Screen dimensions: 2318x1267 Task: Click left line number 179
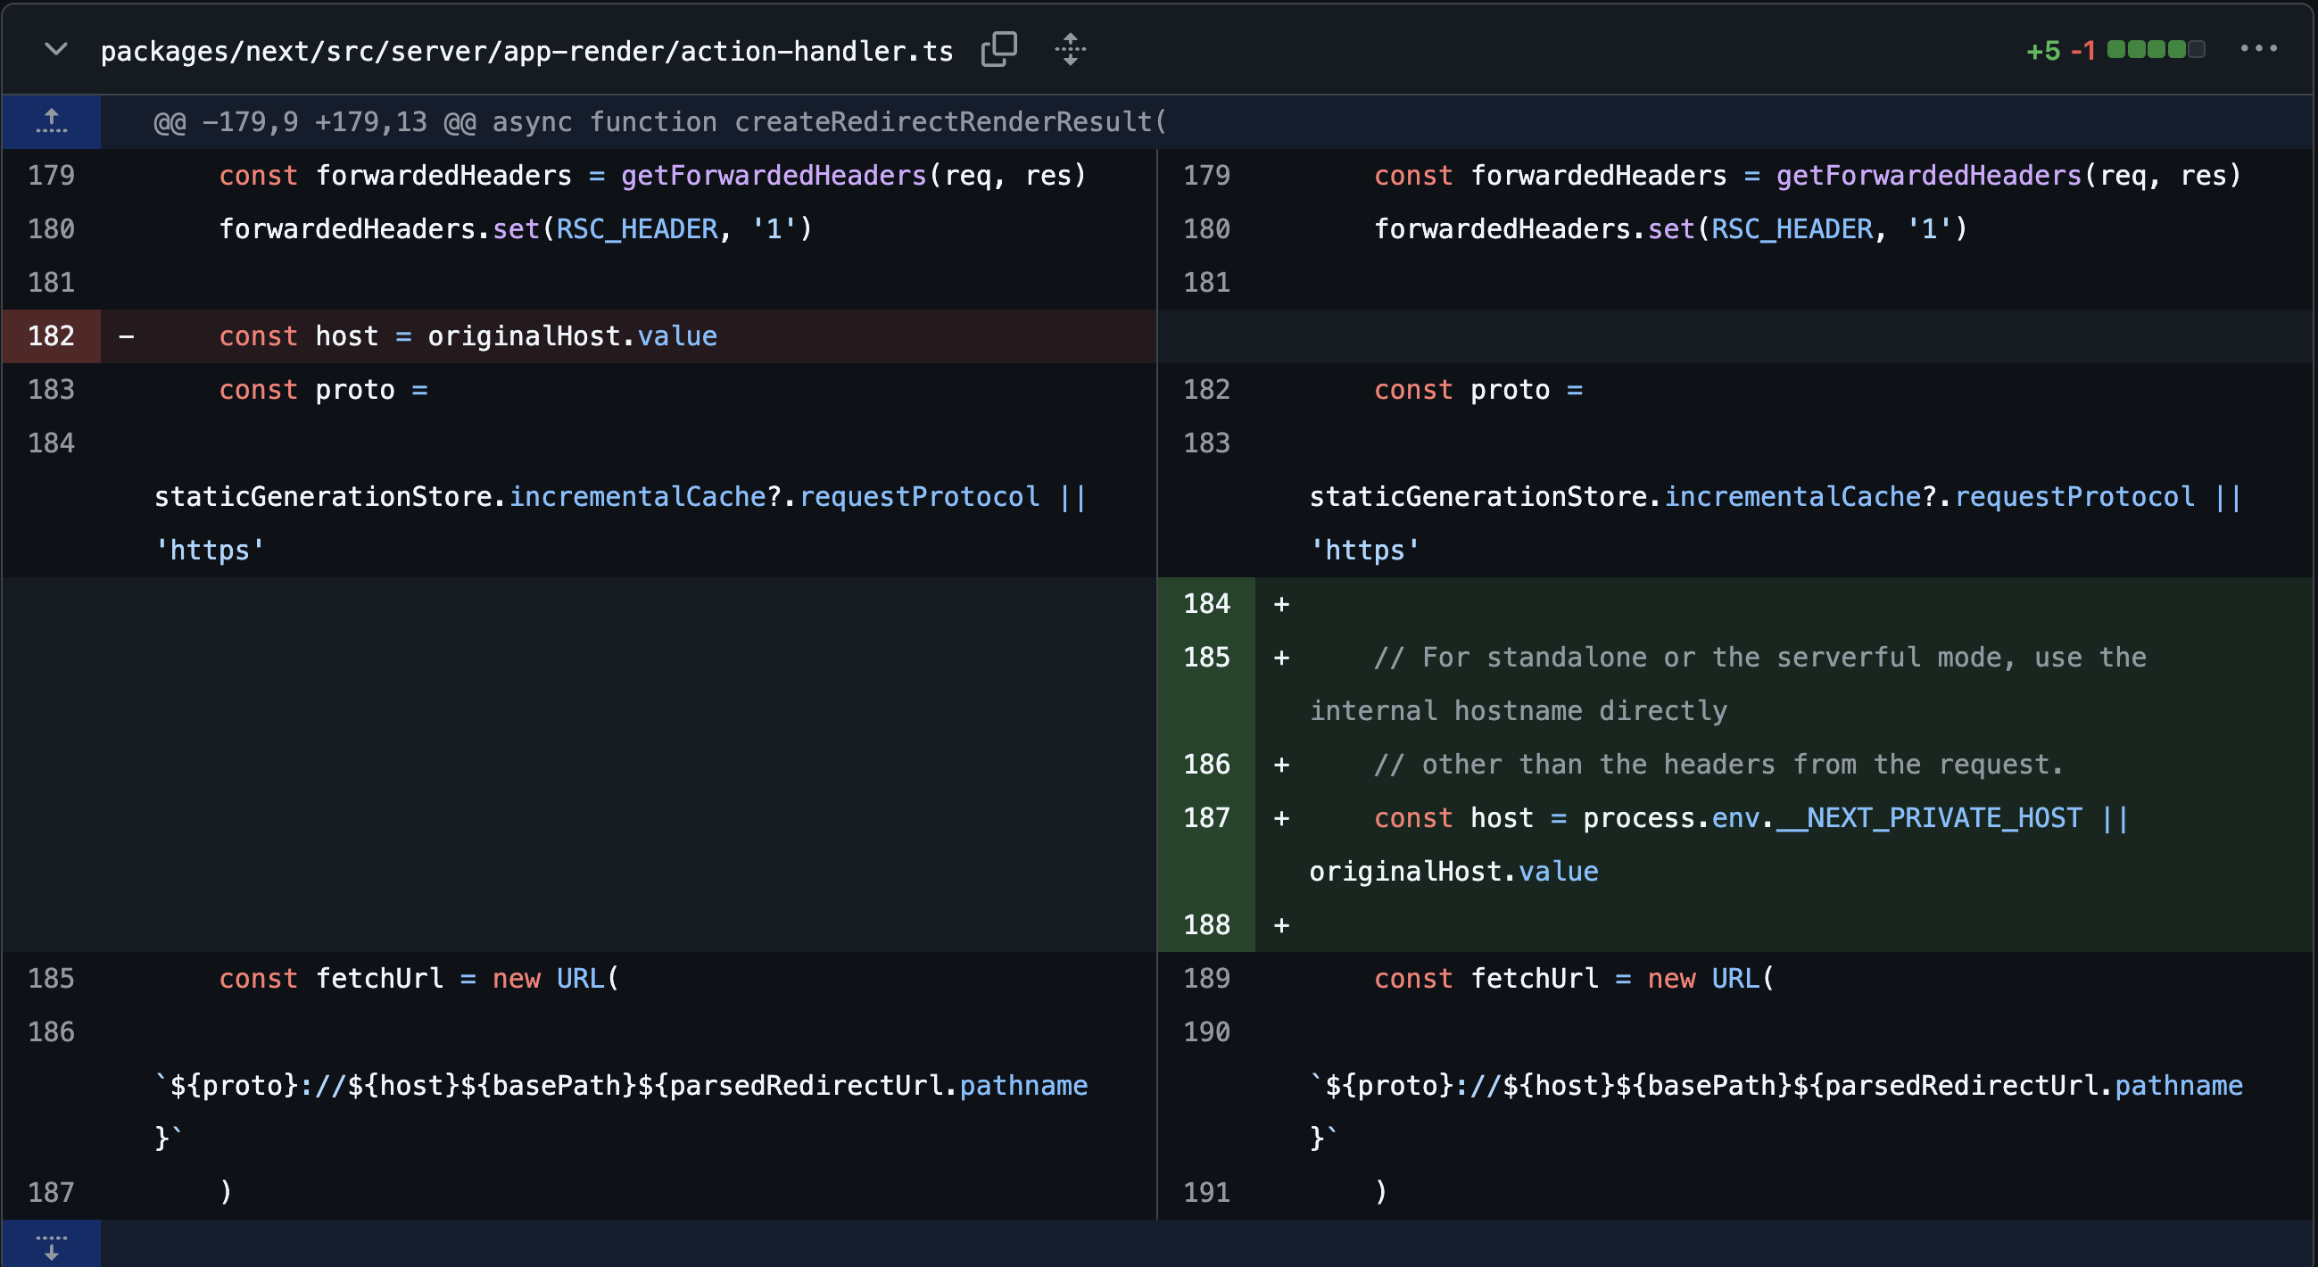(51, 176)
